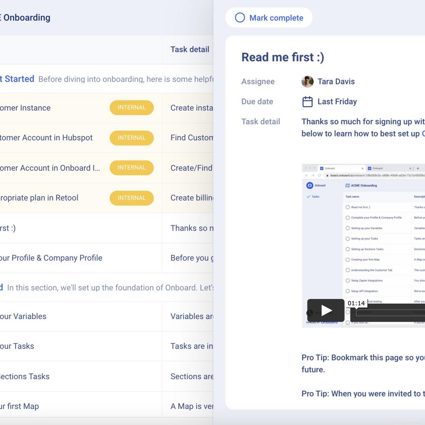The height and width of the screenshot is (425, 425).
Task: Select the Sections Tasks row
Action: point(25,376)
